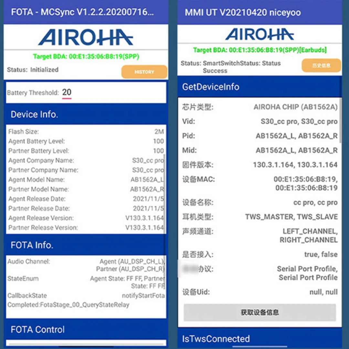This screenshot has width=349, height=349.
Task: Select the Partner Model Name row
Action: tap(86, 189)
